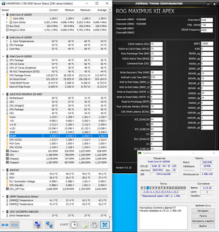Click the logging start sheet icon

click(84, 225)
